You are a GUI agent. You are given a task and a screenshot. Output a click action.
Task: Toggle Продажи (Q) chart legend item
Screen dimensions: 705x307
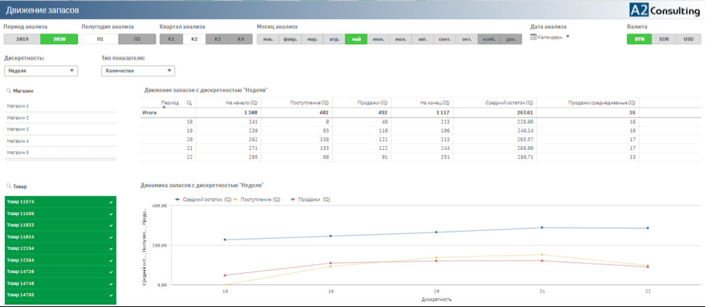[x=311, y=200]
